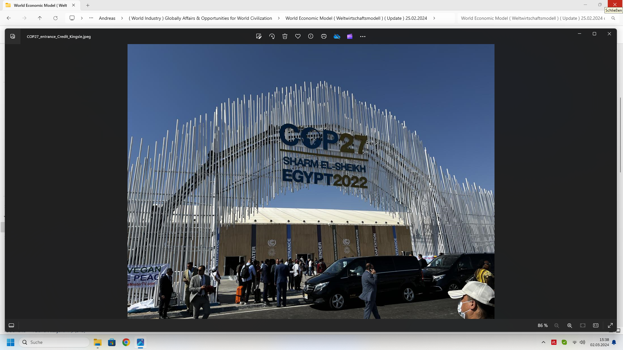Open the Andreas breadcrumb folder
Screen dimensions: 623x350
point(107,18)
